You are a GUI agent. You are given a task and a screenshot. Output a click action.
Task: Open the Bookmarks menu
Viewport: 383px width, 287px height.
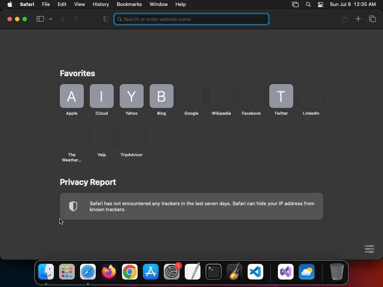tap(129, 4)
